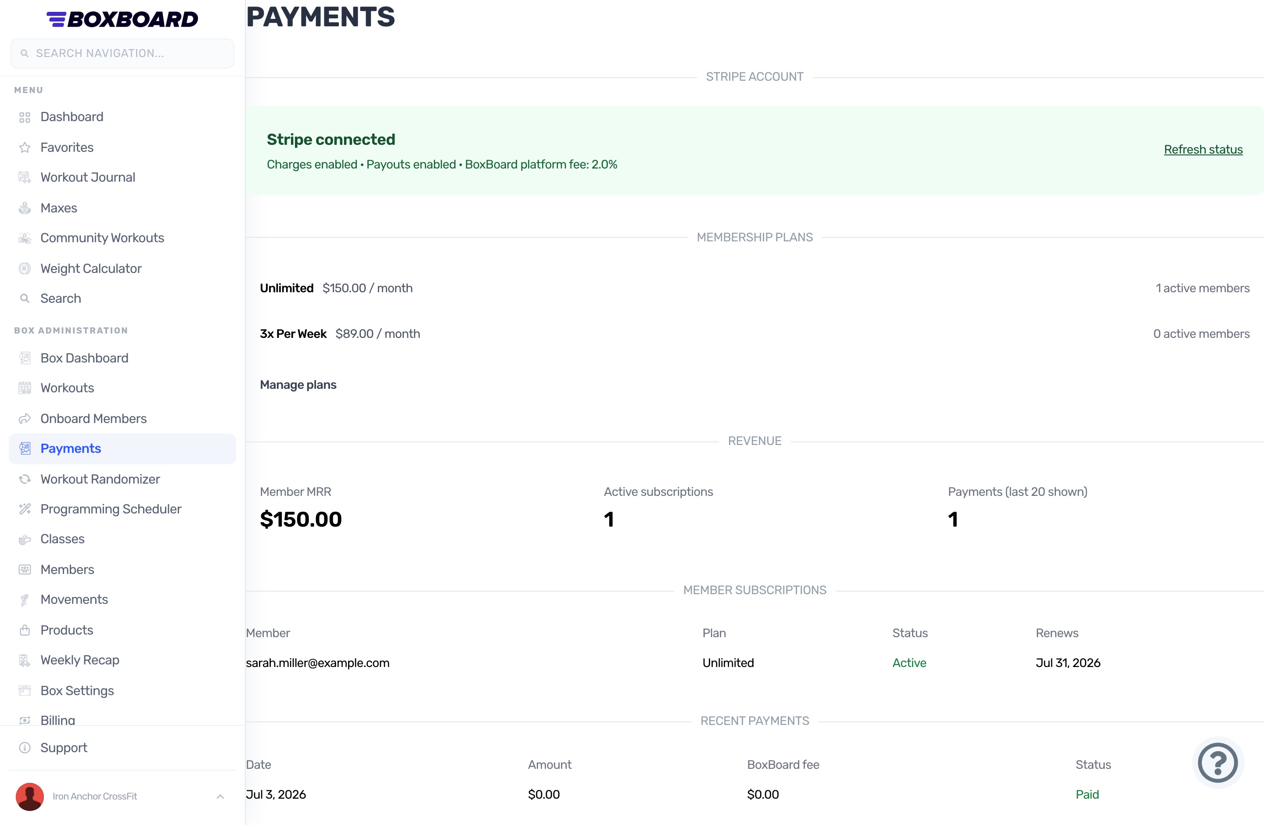Open the help question mark bubble
The height and width of the screenshot is (825, 1264).
1218,763
